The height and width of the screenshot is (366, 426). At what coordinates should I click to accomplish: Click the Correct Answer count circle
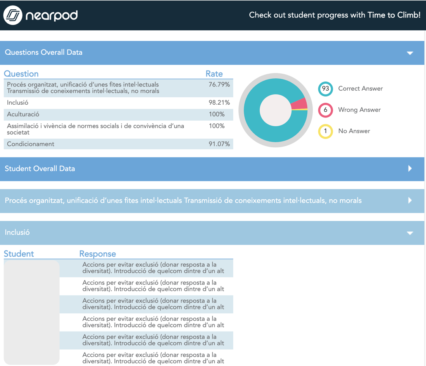click(325, 89)
